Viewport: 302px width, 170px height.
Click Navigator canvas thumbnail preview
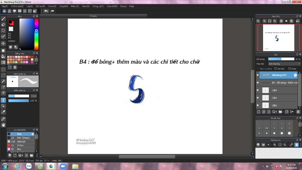coord(278,38)
